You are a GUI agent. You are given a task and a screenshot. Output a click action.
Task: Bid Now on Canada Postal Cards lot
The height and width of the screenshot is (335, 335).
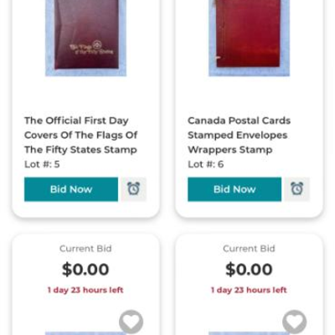coord(234,189)
